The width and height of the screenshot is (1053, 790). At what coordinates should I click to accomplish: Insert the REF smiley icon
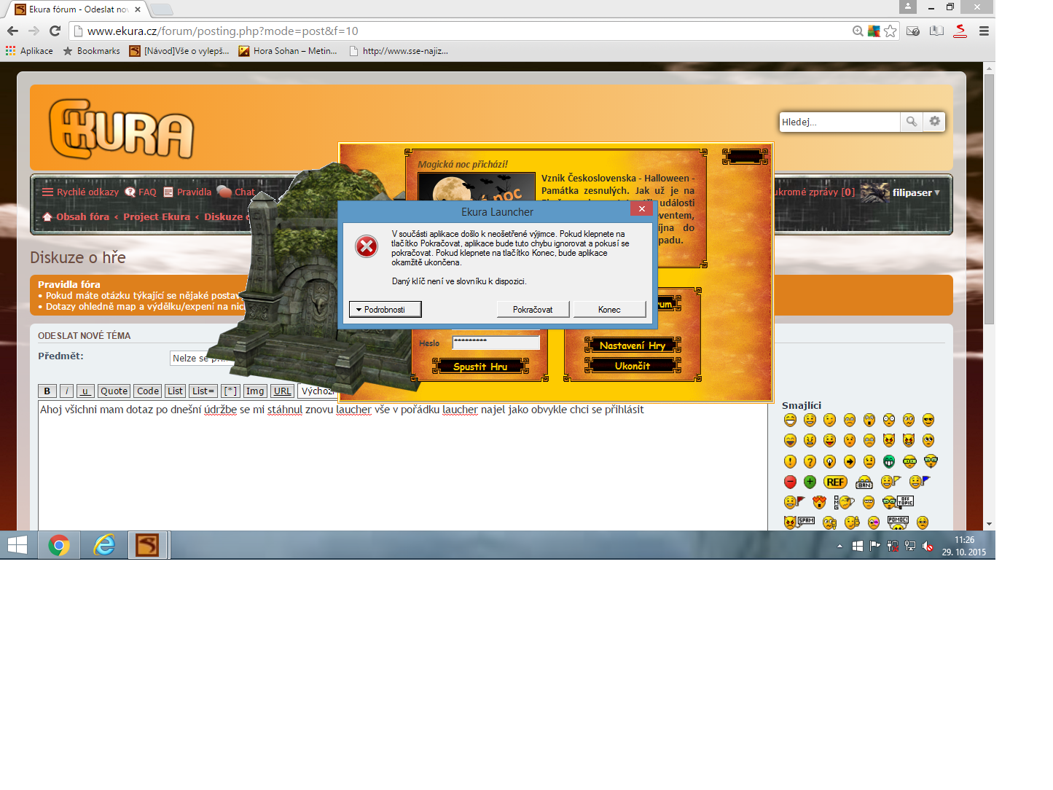click(x=835, y=482)
